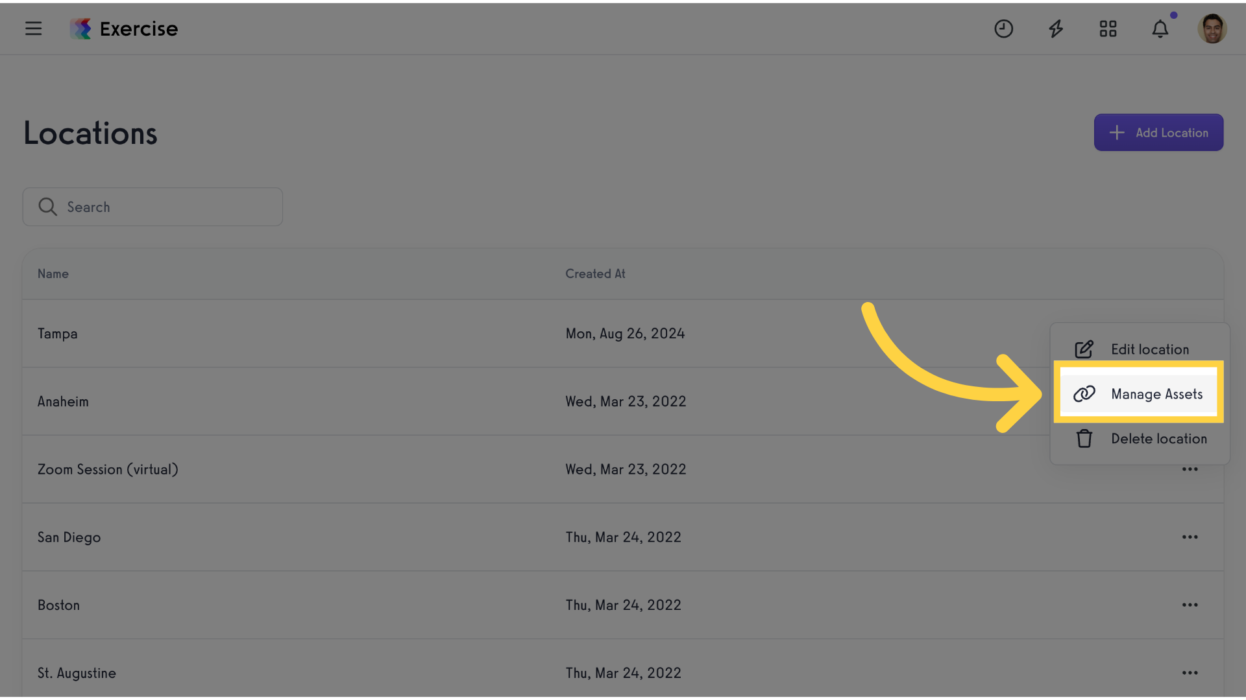
Task: Click the lightning bolt quick actions icon
Action: (x=1056, y=29)
